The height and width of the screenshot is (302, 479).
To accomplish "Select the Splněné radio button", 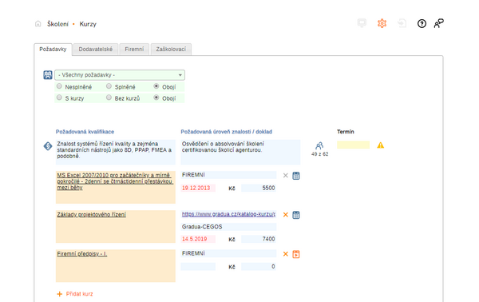I will [109, 86].
